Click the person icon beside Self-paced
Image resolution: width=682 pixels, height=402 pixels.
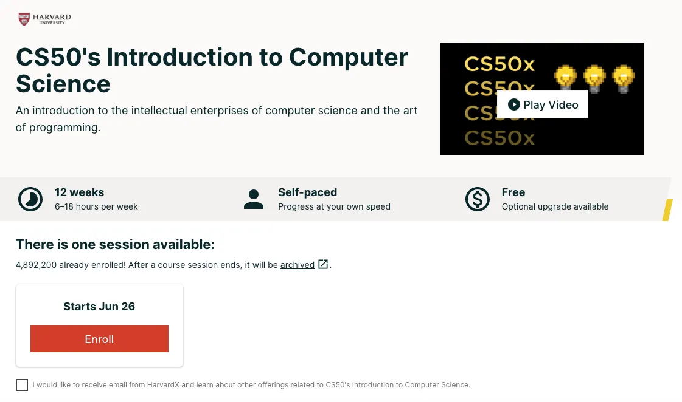[253, 199]
